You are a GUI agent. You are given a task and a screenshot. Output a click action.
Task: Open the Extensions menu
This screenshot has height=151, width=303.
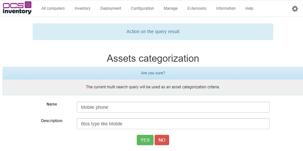pyautogui.click(x=197, y=8)
